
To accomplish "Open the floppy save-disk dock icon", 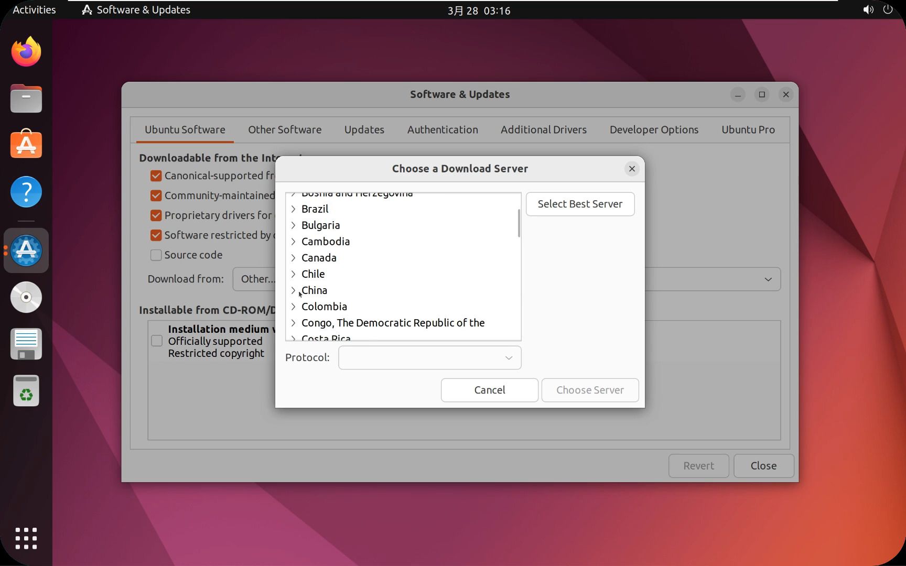I will coord(26,344).
